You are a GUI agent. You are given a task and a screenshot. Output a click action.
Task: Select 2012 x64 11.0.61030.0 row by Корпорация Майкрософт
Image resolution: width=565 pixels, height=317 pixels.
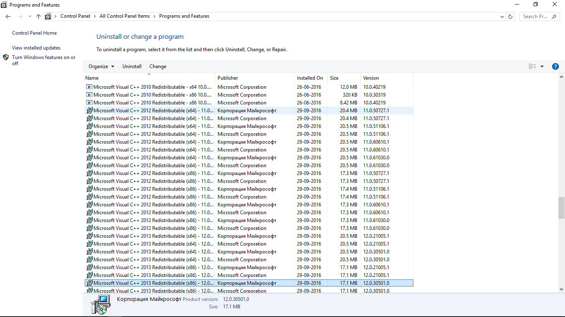(249, 158)
